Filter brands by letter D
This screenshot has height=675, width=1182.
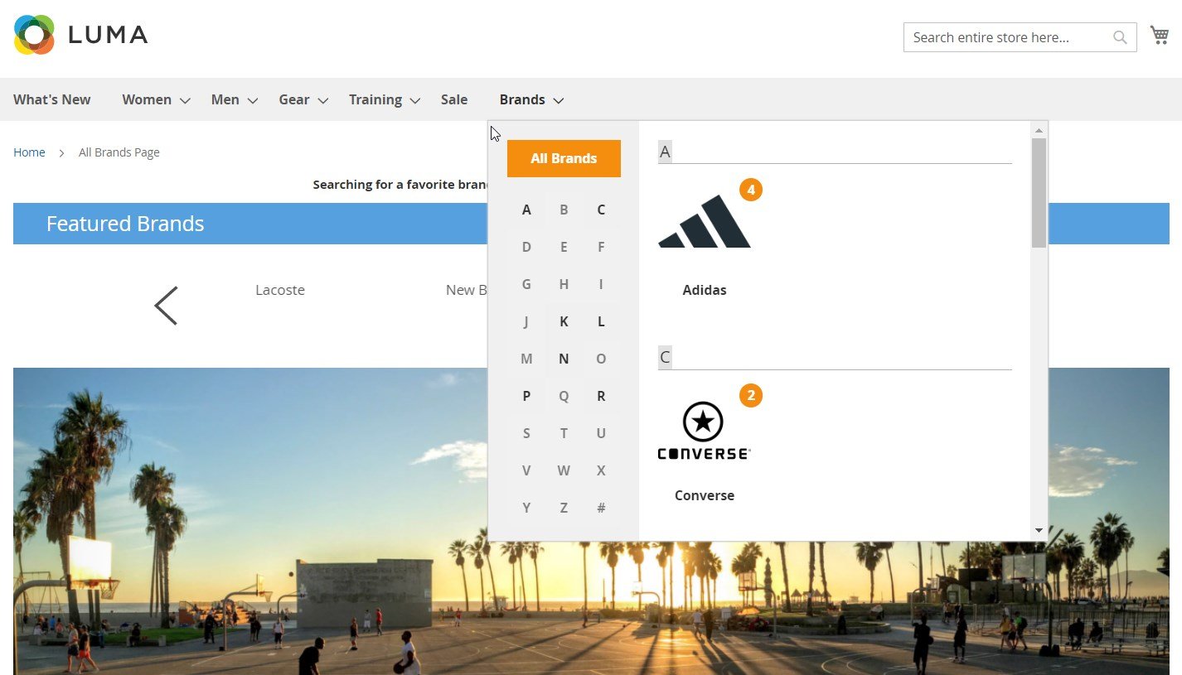[526, 247]
